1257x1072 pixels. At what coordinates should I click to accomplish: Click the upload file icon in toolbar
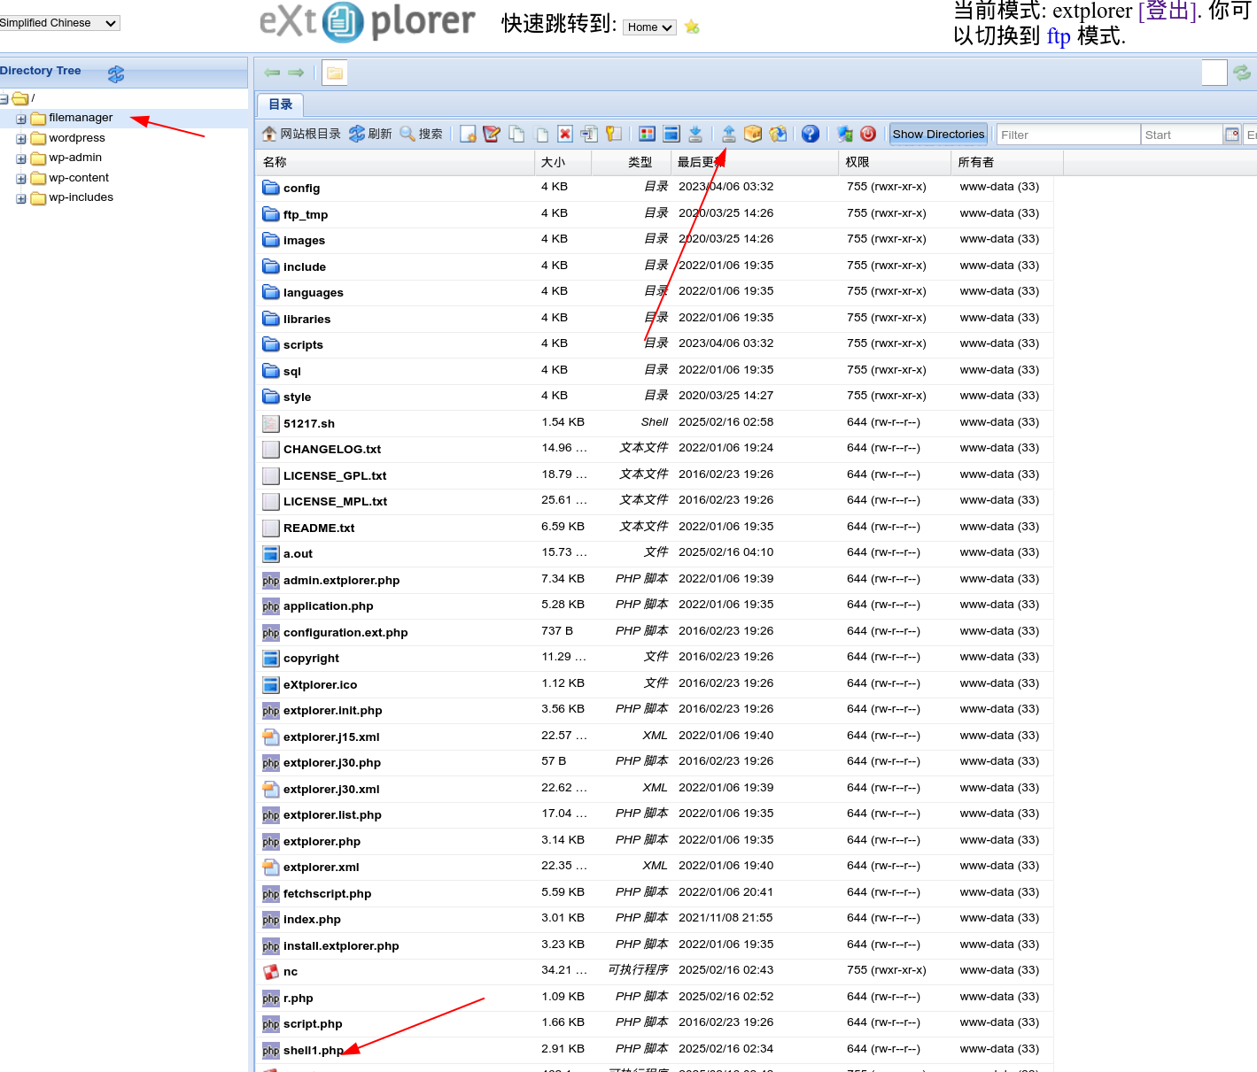[728, 134]
